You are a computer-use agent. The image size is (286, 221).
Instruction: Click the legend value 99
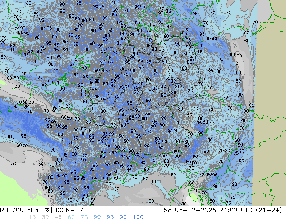(x=123, y=217)
